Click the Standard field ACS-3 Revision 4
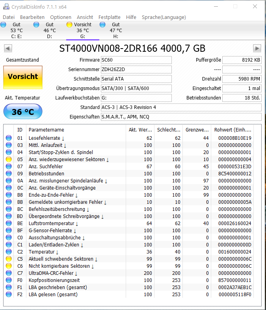 click(x=181, y=107)
